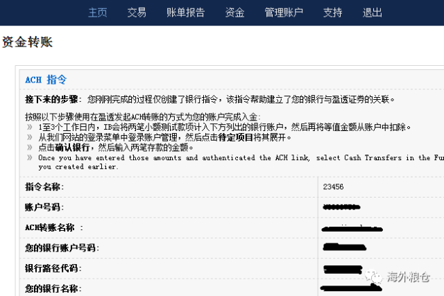
Task: Click the 指令名称 row label
Action: tap(44, 186)
